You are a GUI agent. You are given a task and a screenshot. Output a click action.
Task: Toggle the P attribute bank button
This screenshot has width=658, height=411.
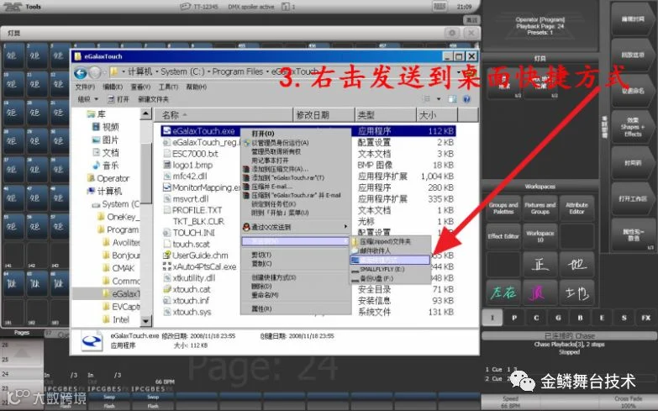pyautogui.click(x=514, y=318)
